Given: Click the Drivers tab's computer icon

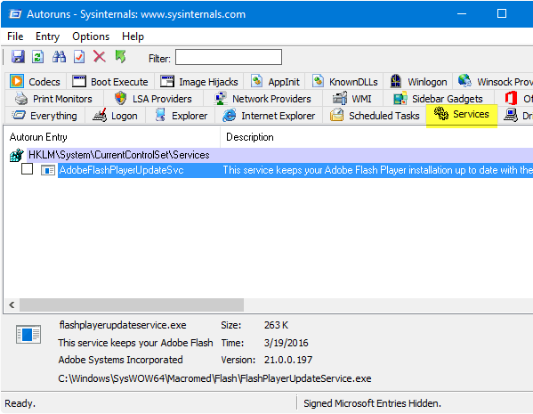Looking at the screenshot, I should [511, 115].
